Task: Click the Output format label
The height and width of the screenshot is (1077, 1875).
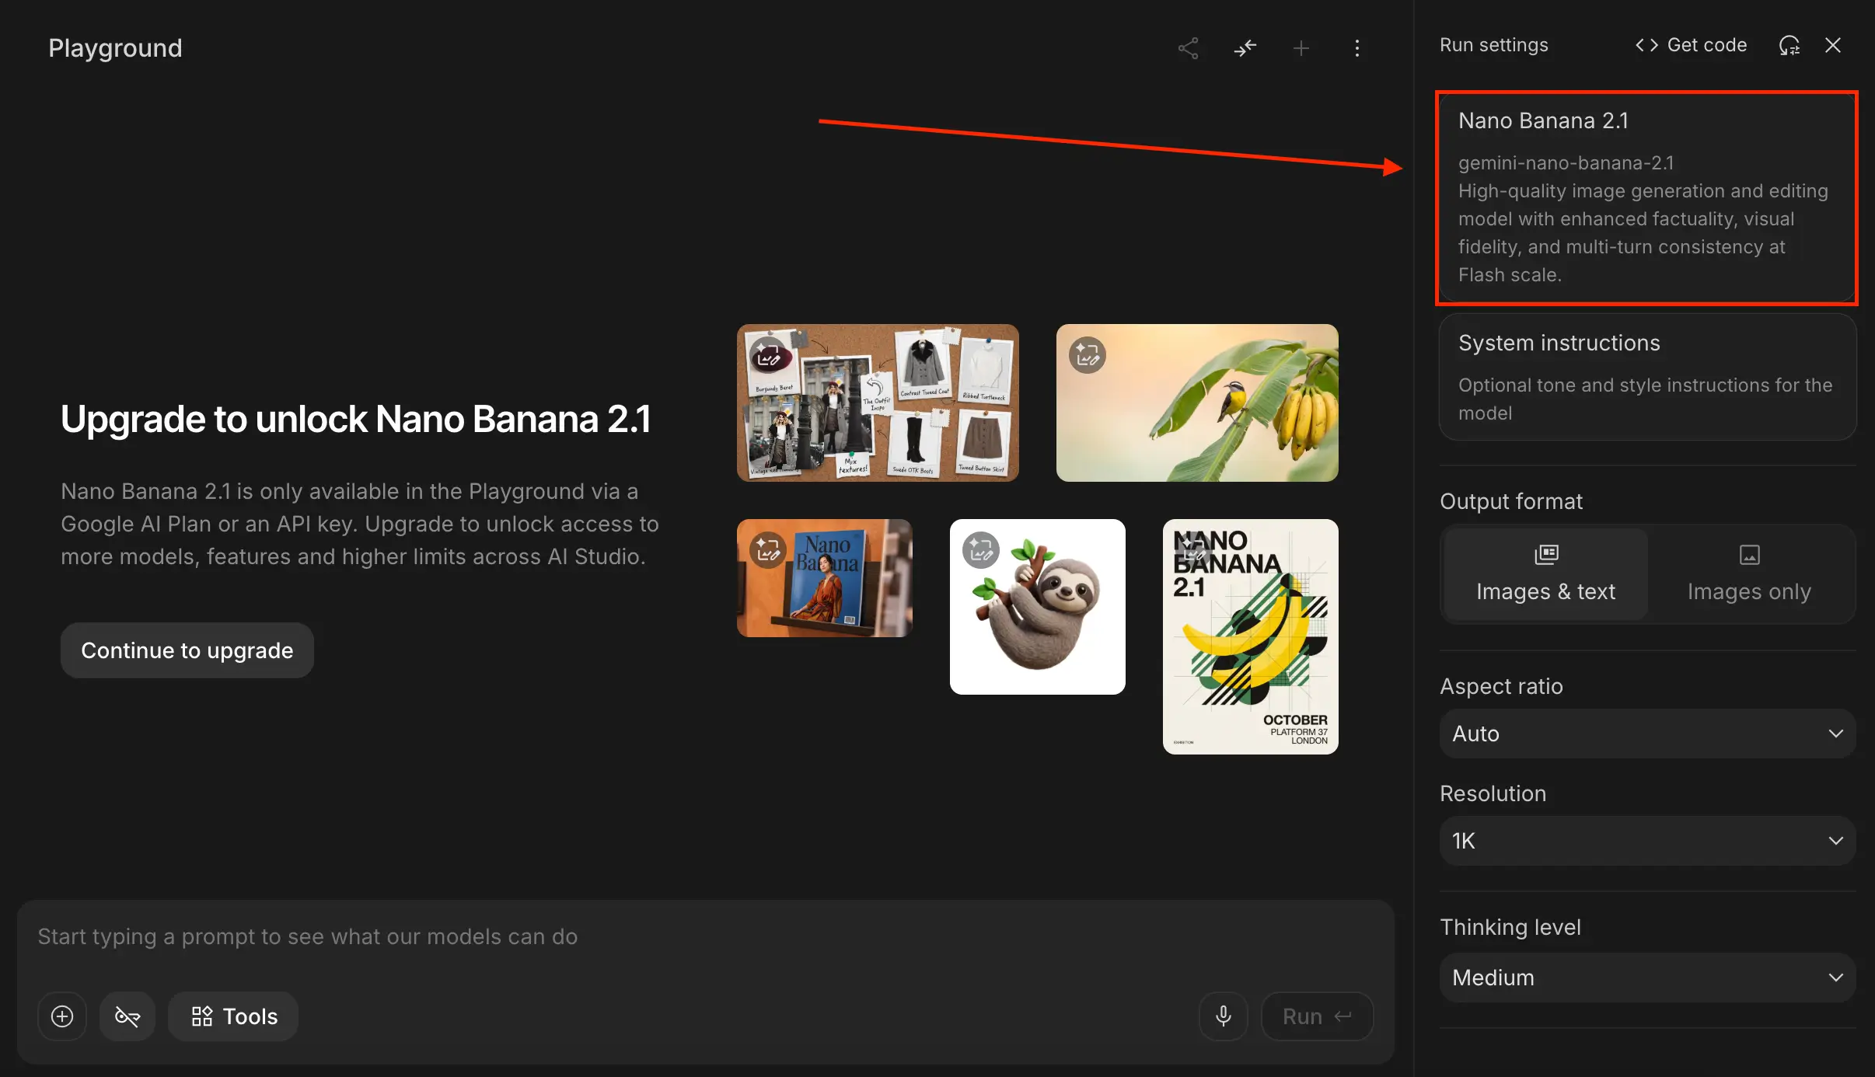Action: (1510, 501)
